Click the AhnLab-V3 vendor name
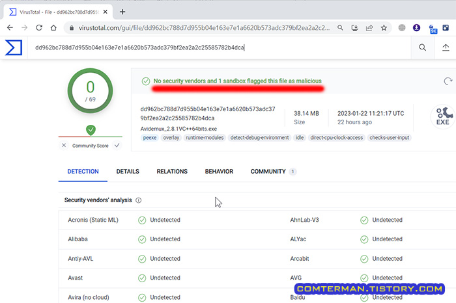The image size is (456, 303). pos(304,220)
